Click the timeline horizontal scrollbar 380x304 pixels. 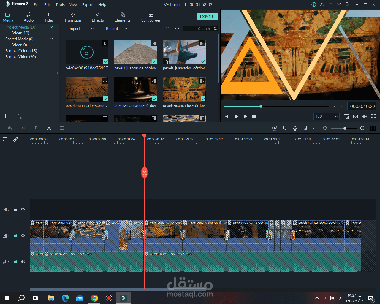point(118,290)
